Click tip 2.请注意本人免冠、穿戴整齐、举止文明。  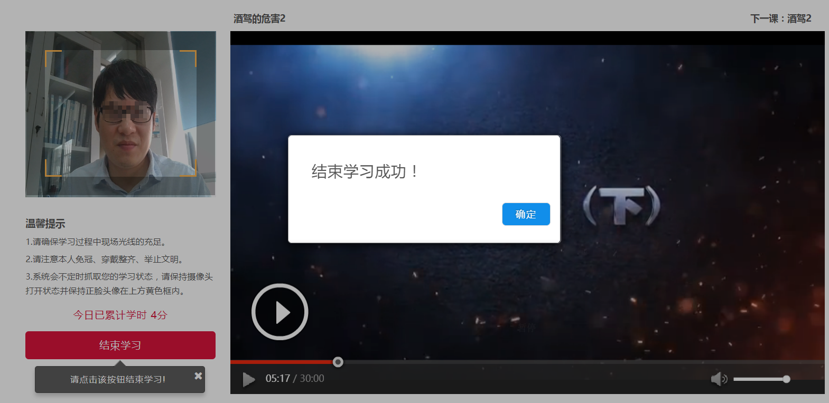pyautogui.click(x=106, y=259)
